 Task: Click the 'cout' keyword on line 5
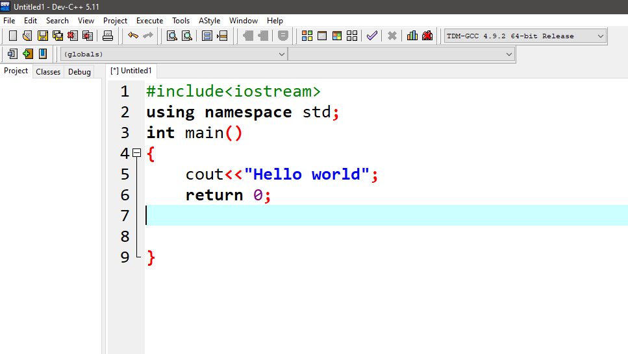pos(205,174)
